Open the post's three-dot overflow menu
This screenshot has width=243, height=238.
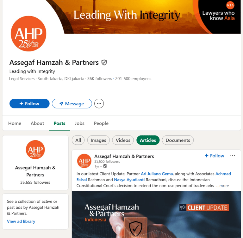tap(233, 155)
